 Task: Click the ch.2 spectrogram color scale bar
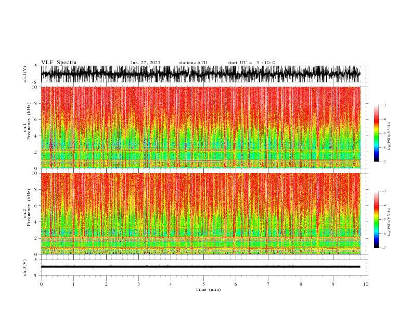point(376,219)
